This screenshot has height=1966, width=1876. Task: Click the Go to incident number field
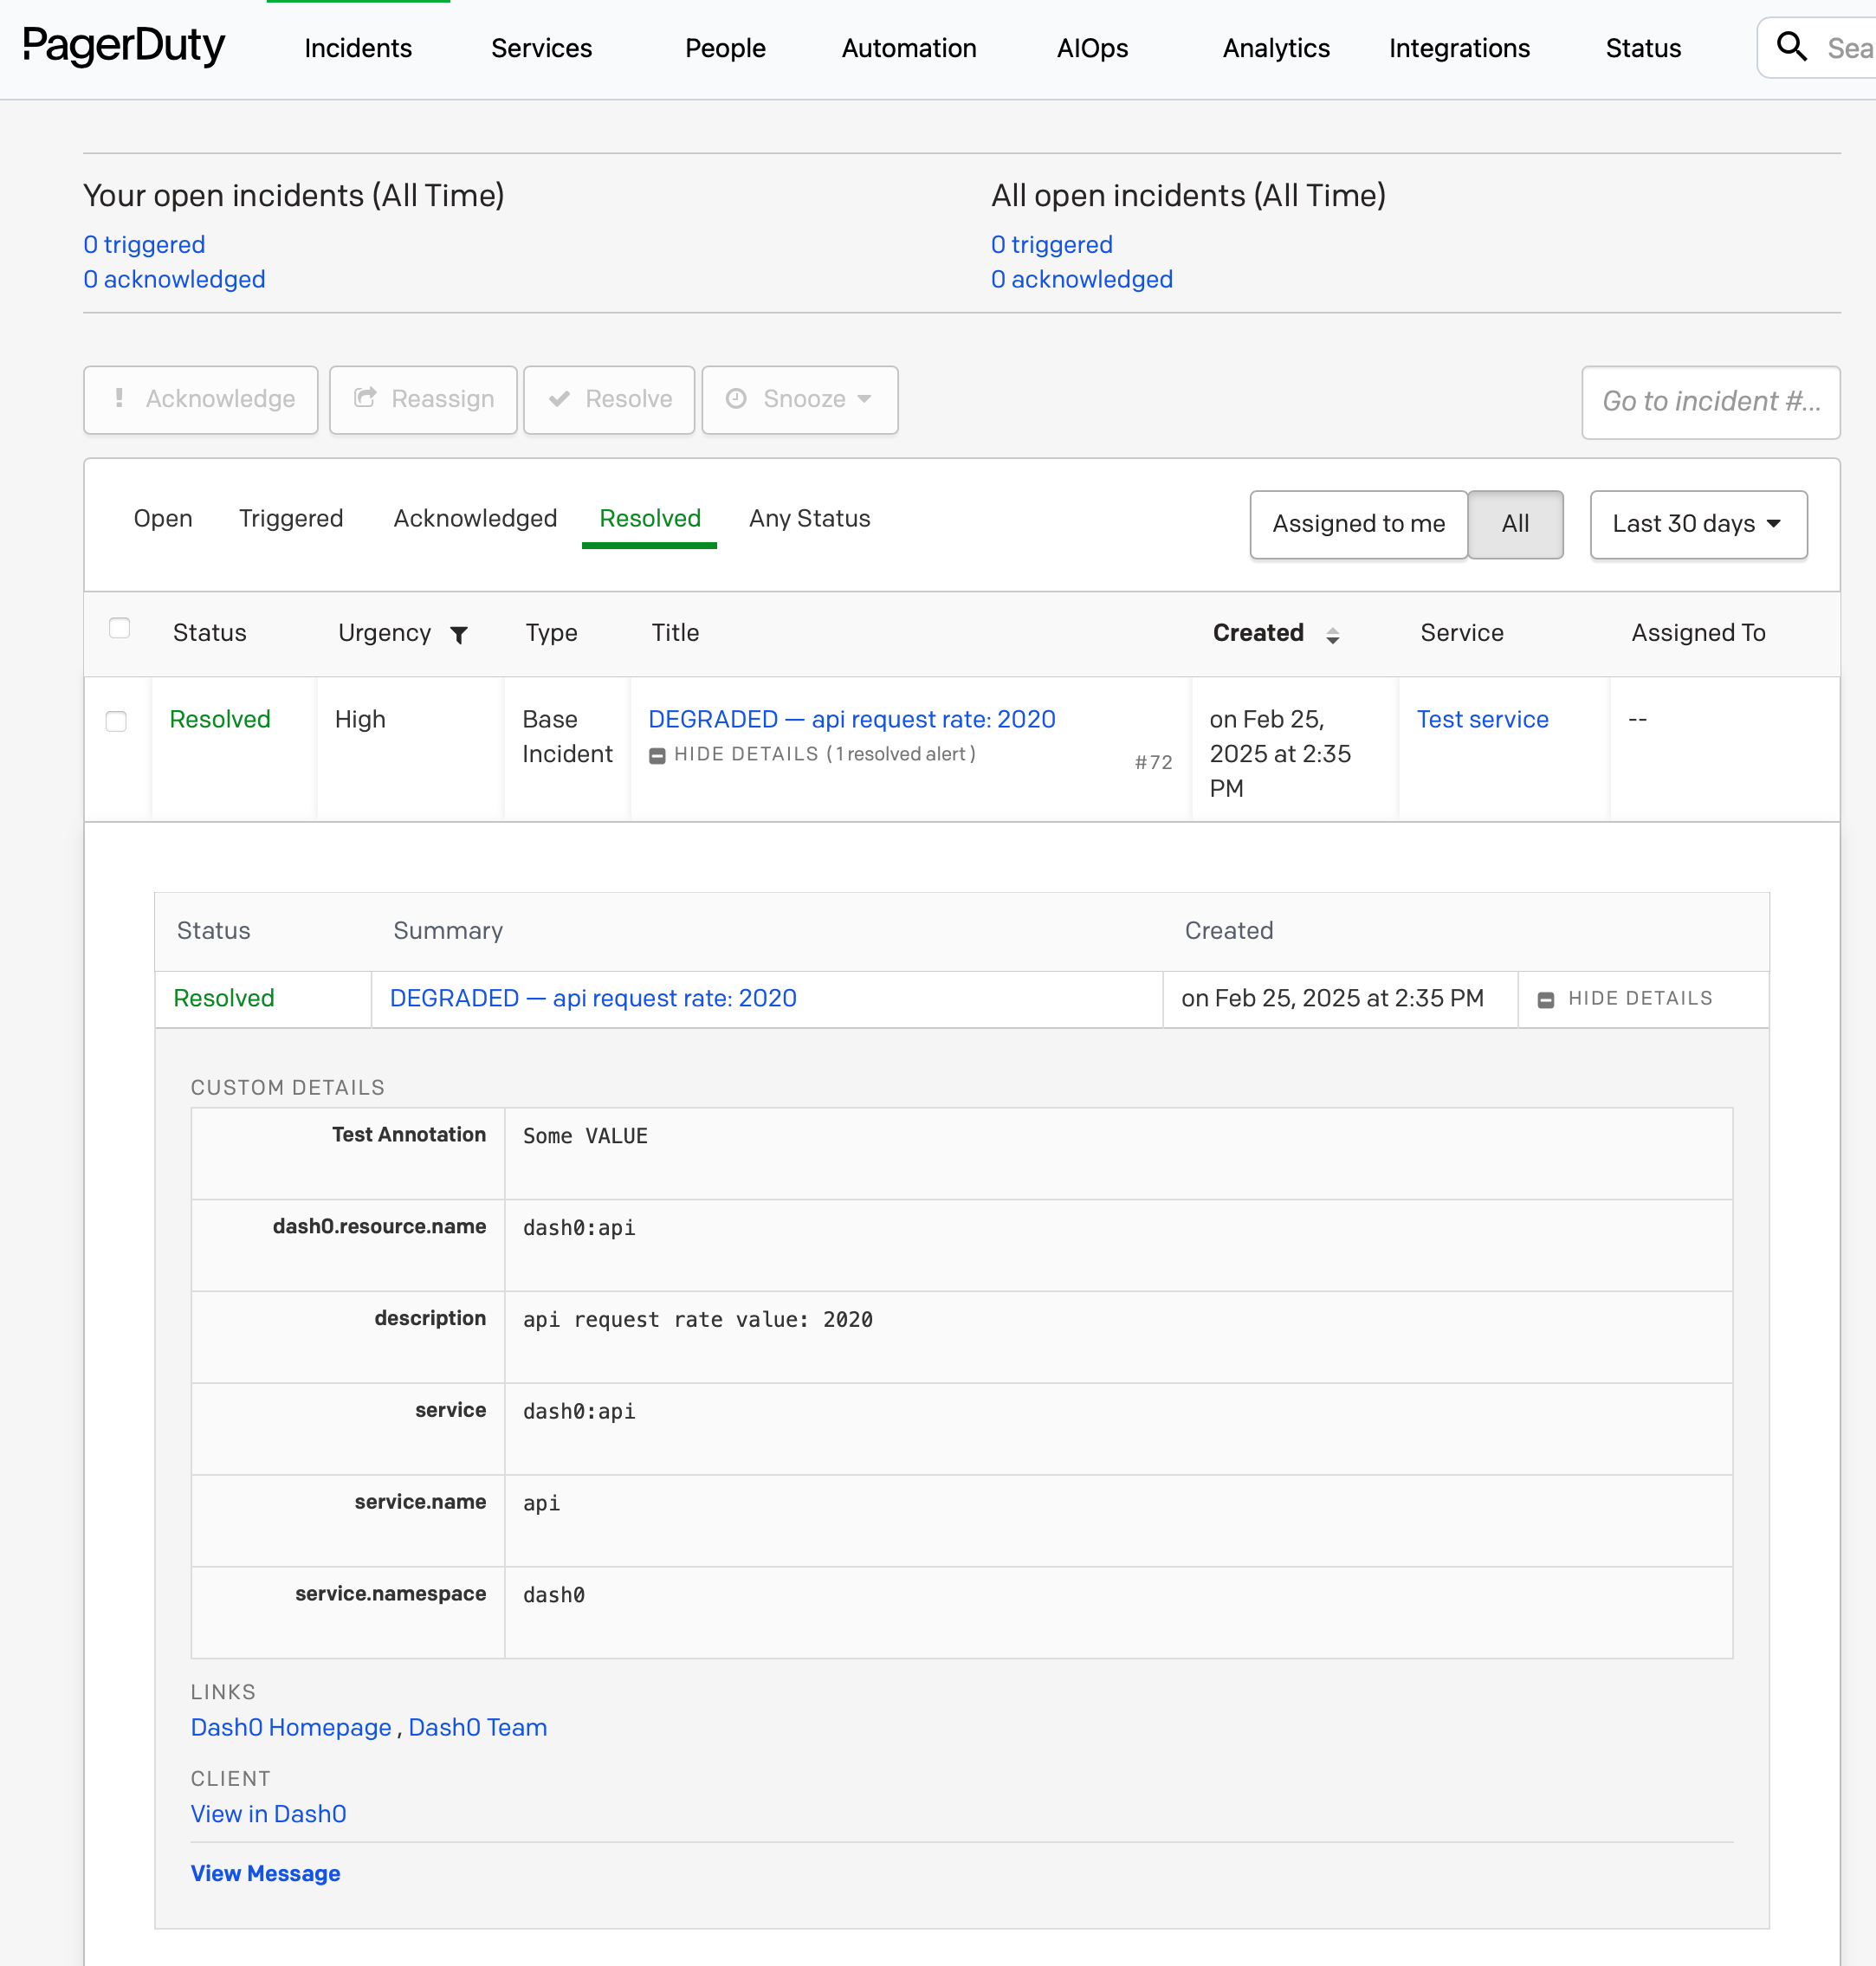tap(1709, 401)
